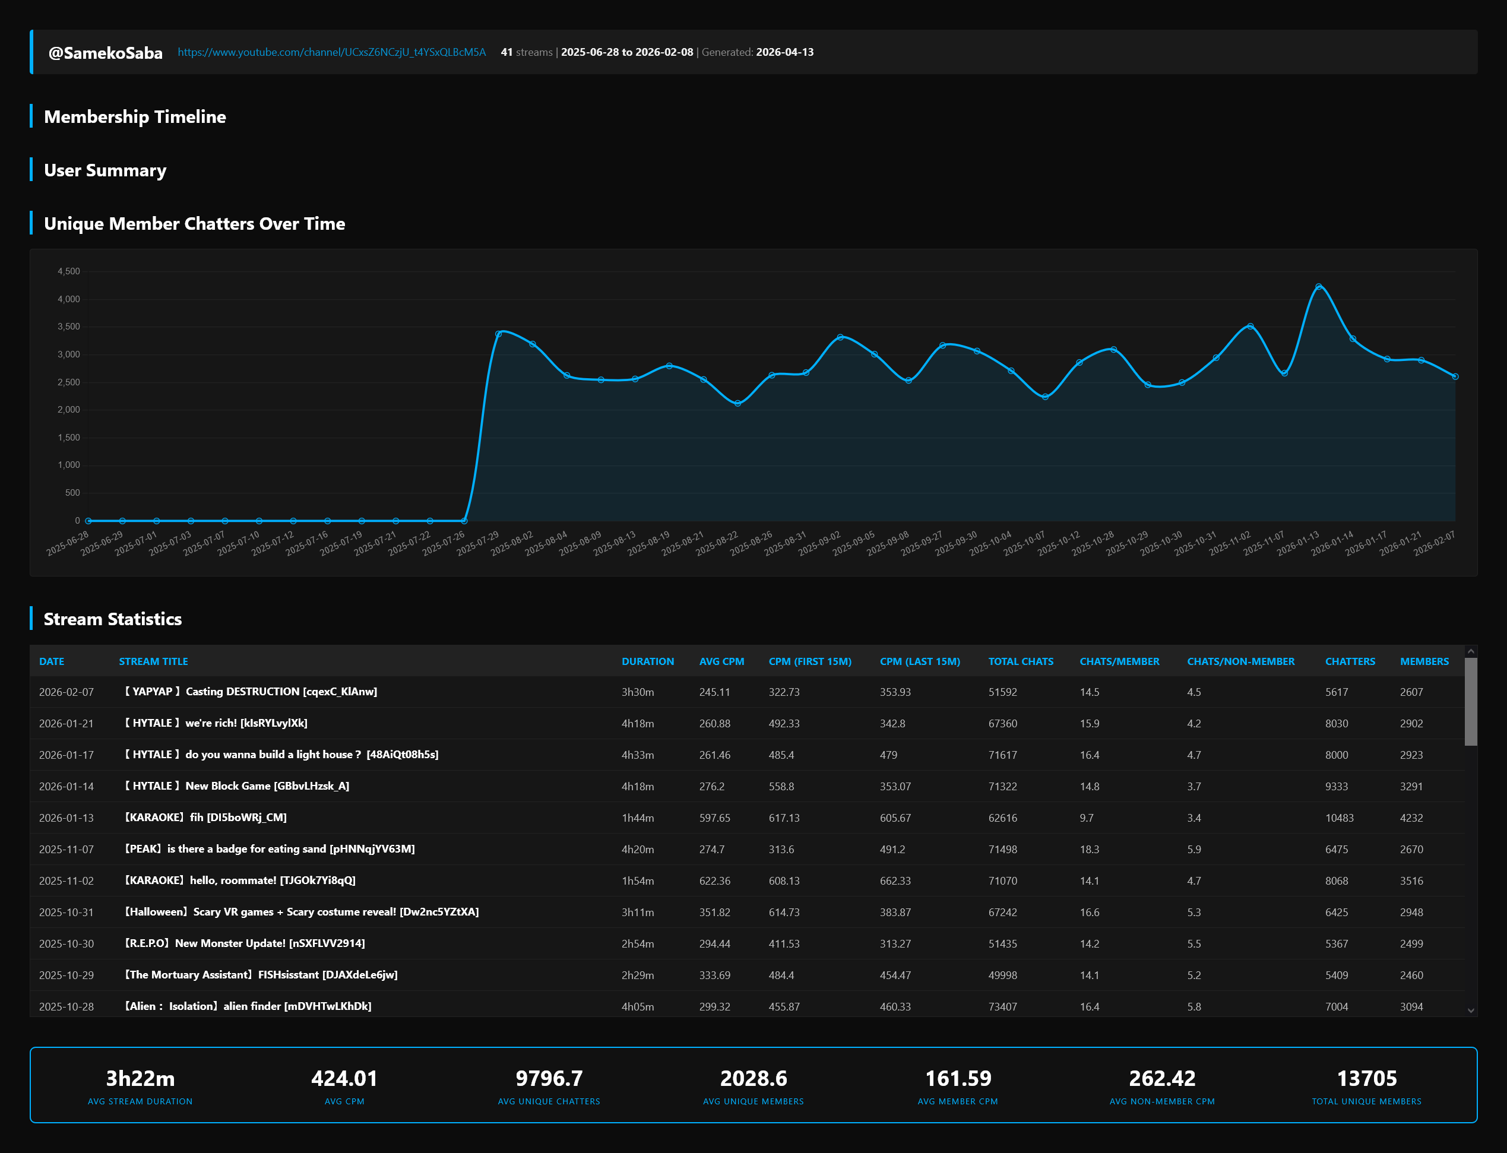Click the first chart data point, 2025-06-28

coord(88,521)
